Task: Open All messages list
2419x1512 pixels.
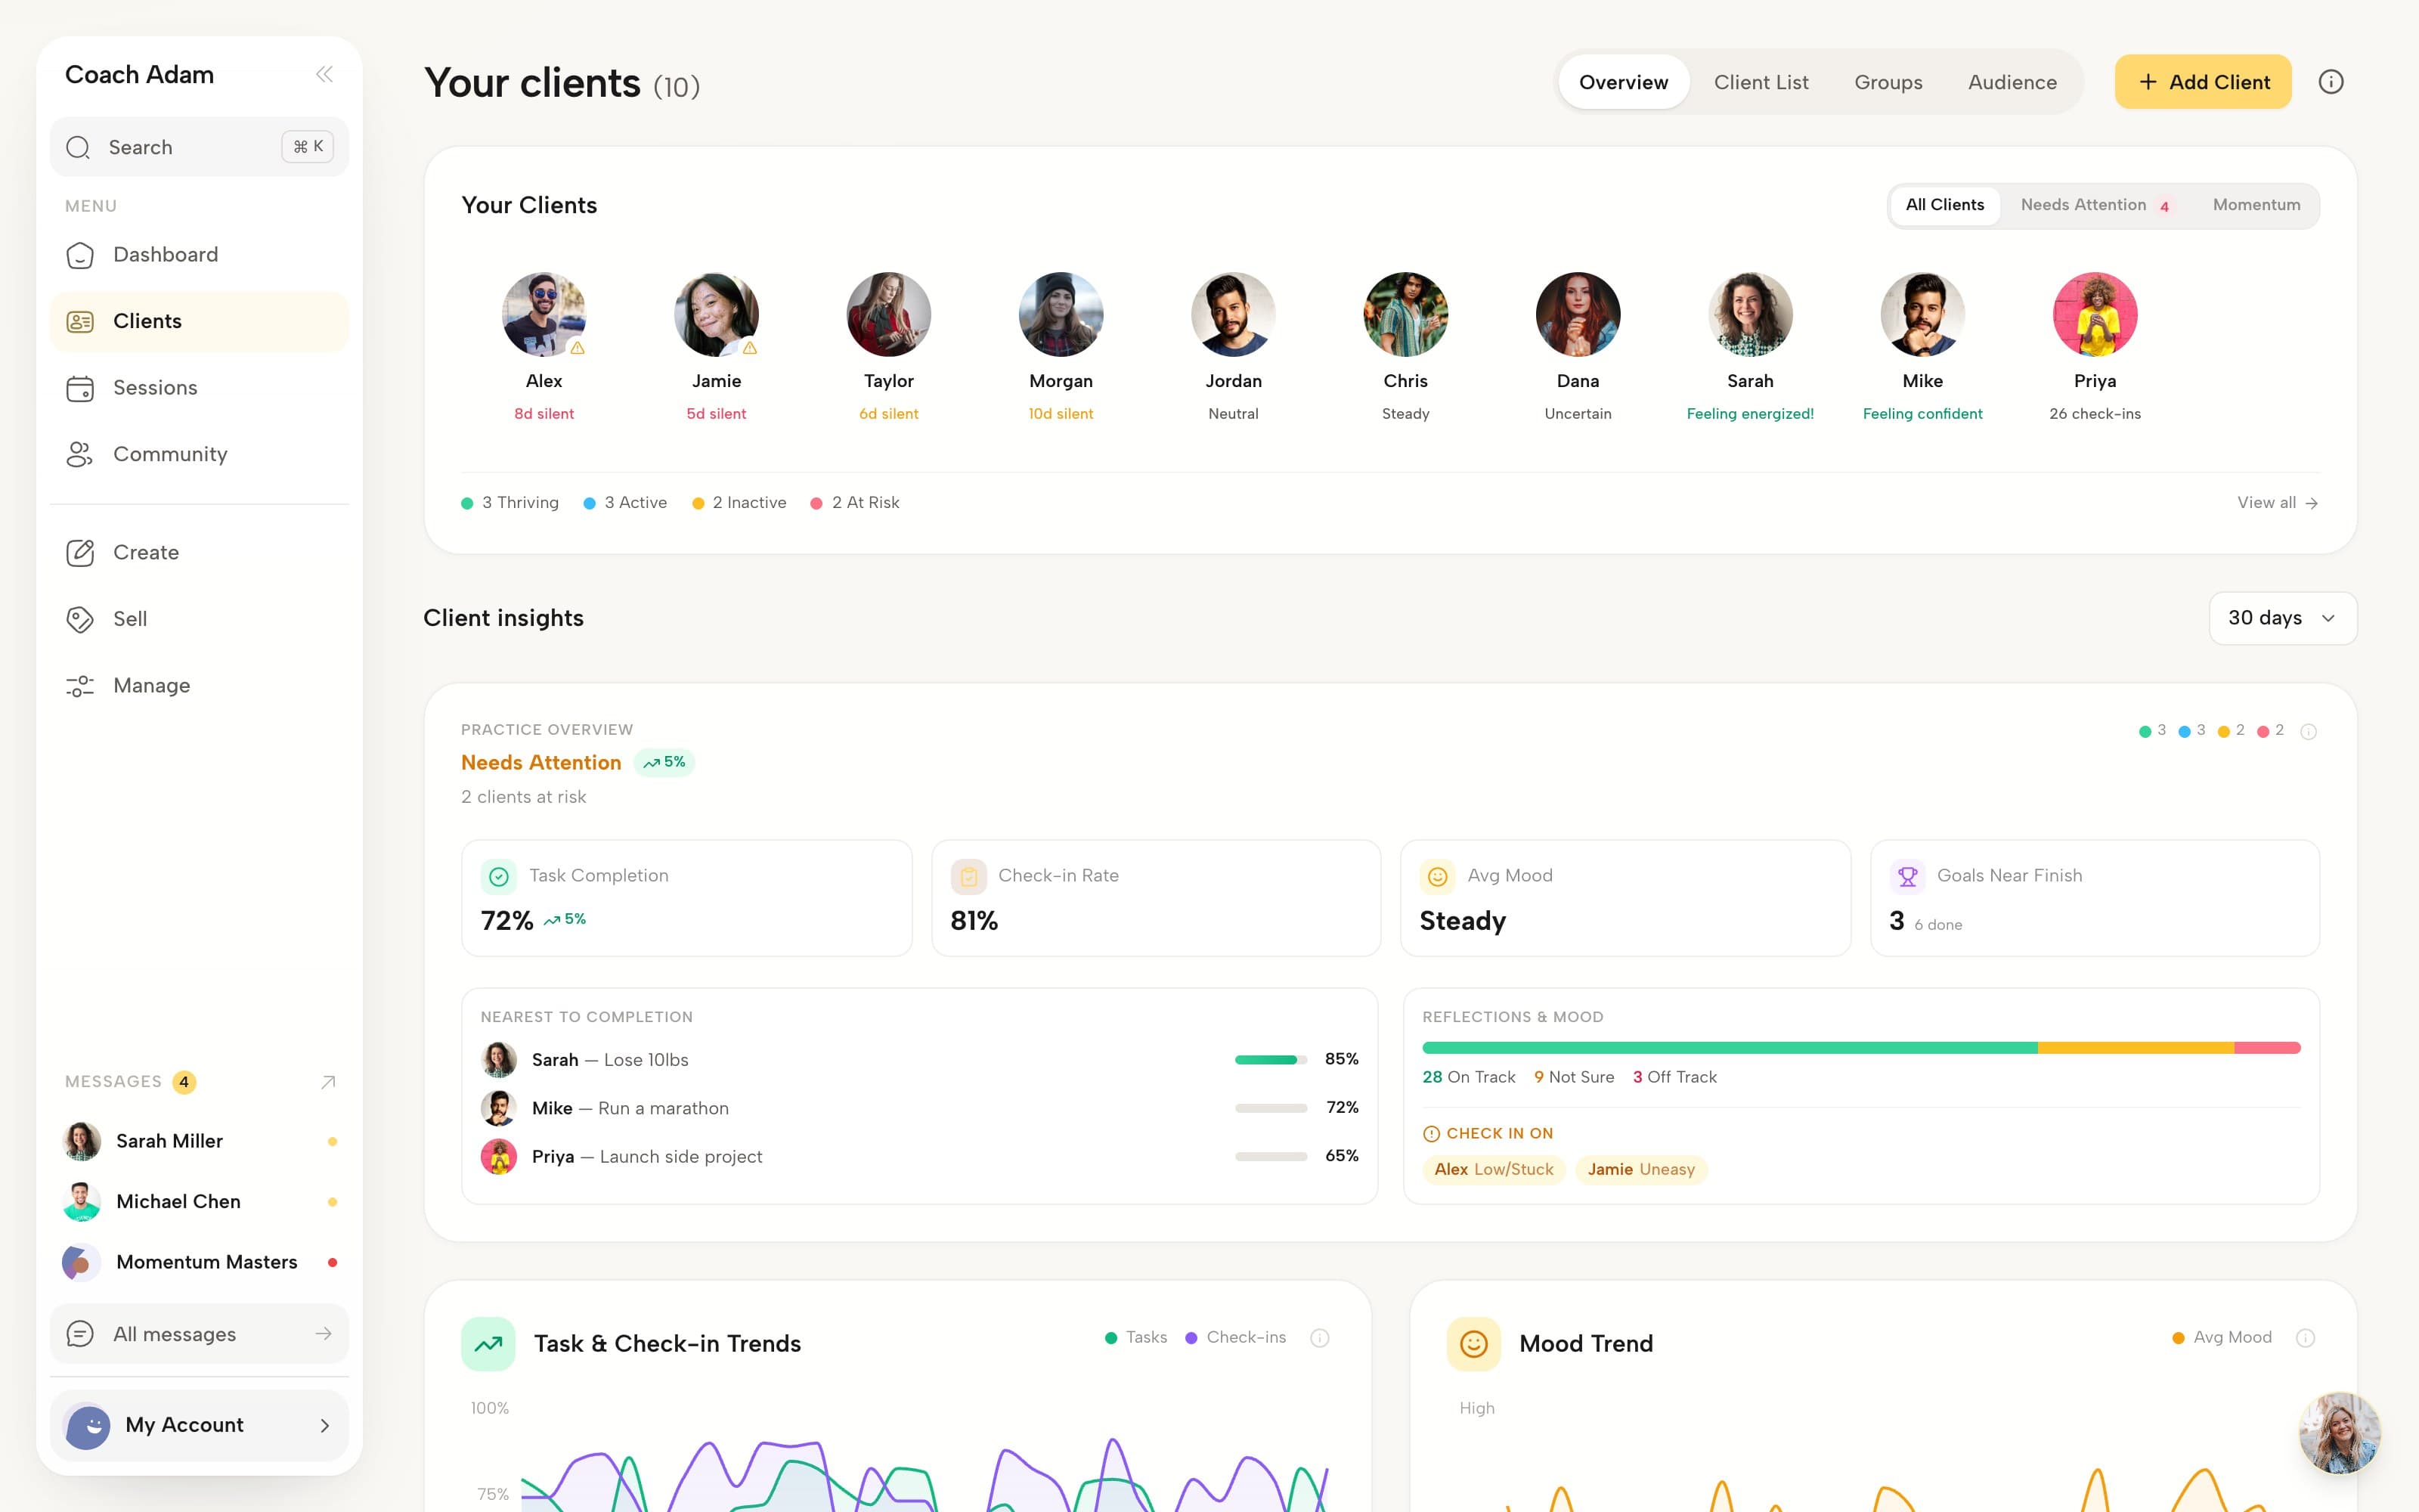Action: [199, 1334]
